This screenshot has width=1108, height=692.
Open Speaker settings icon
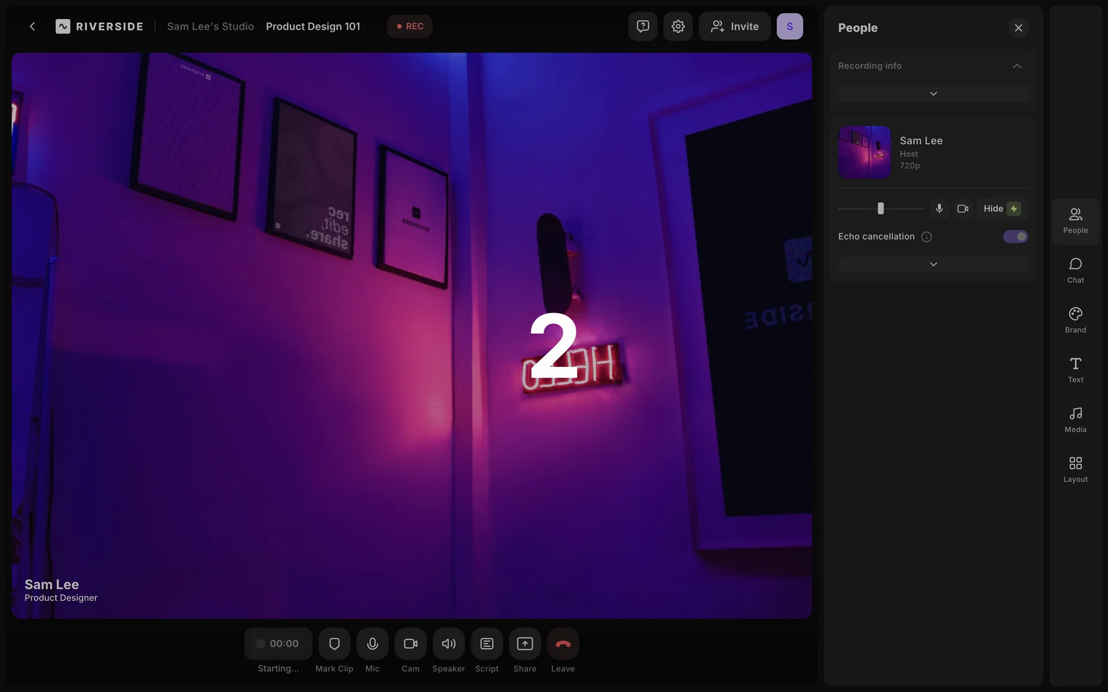[448, 644]
